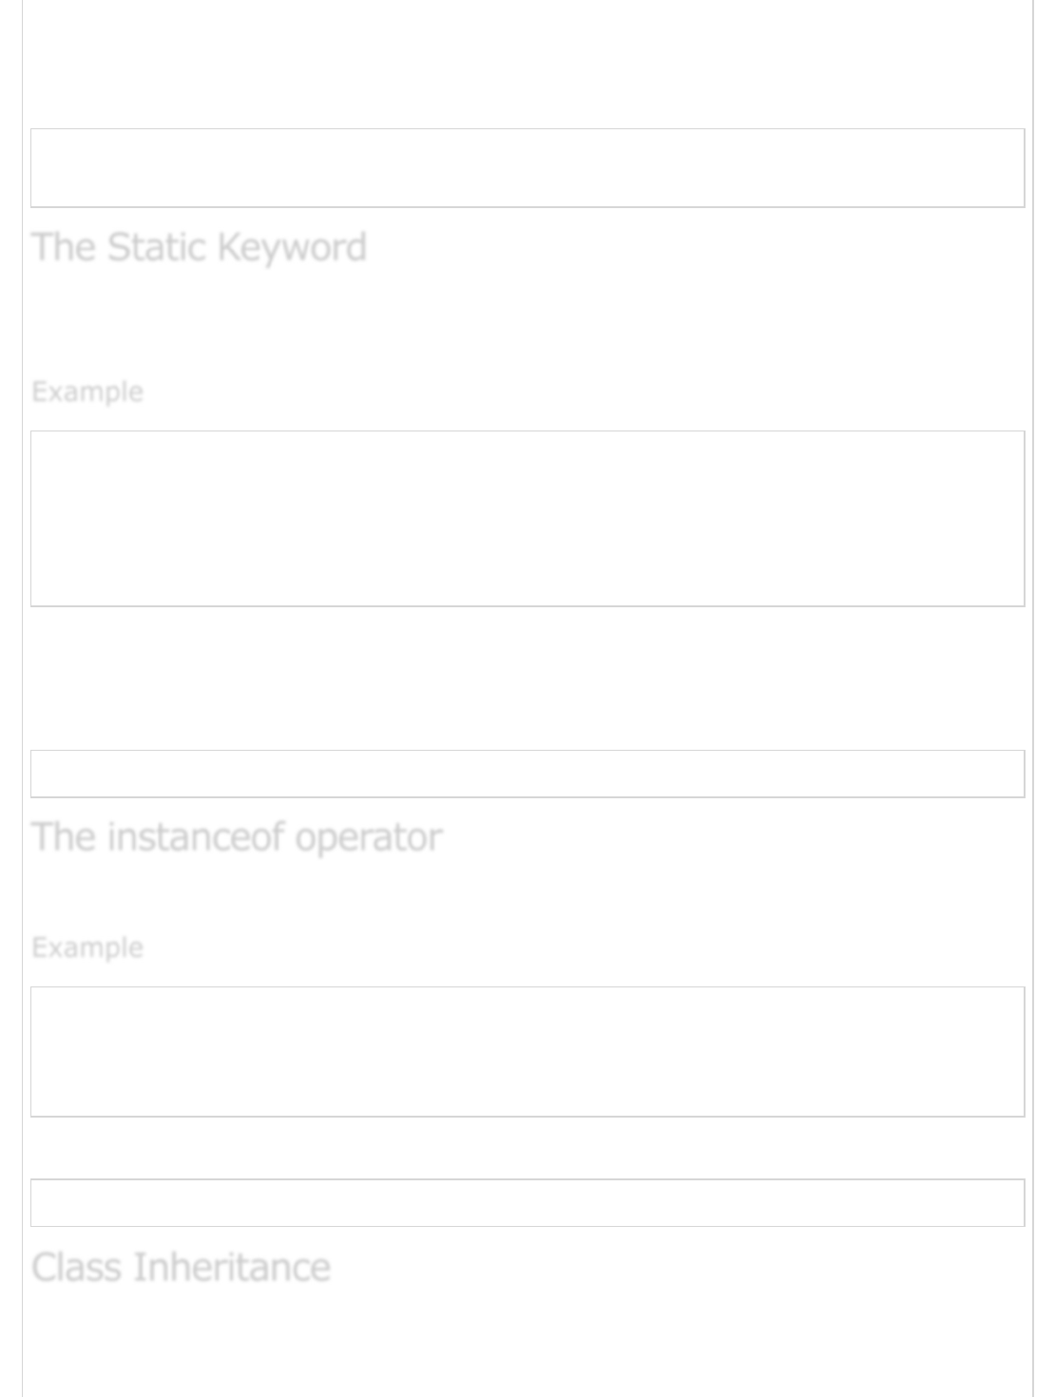
Task: Click the empty box above The Static Keyword heading
Action: [x=527, y=168]
